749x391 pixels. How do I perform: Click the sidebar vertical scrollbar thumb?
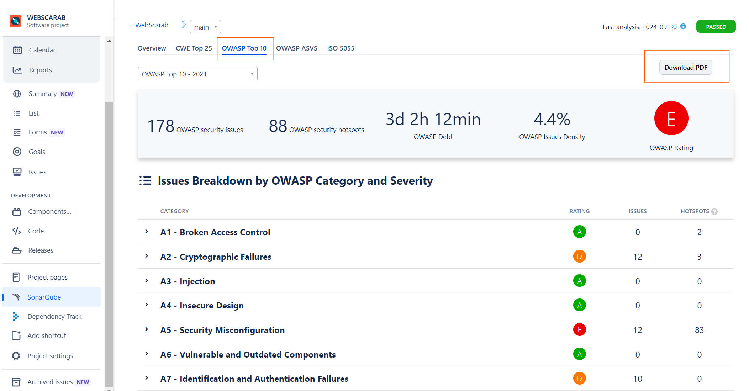(x=109, y=244)
